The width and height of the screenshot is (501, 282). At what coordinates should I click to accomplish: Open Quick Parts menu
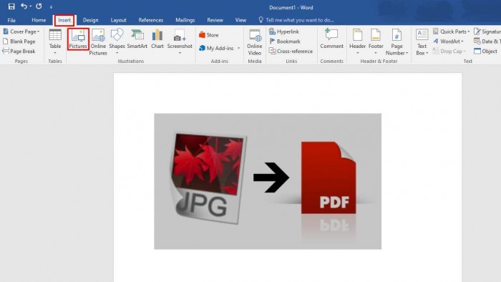(x=451, y=31)
